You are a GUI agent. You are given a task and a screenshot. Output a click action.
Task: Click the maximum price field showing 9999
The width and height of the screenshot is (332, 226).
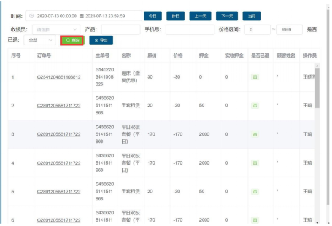pos(289,29)
